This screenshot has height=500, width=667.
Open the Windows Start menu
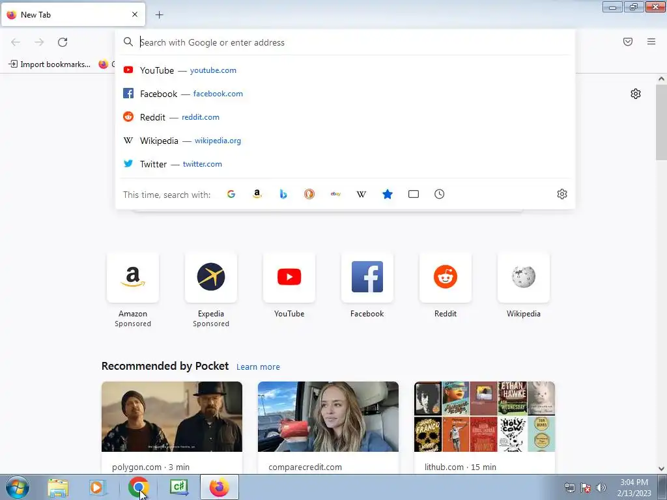click(x=17, y=487)
